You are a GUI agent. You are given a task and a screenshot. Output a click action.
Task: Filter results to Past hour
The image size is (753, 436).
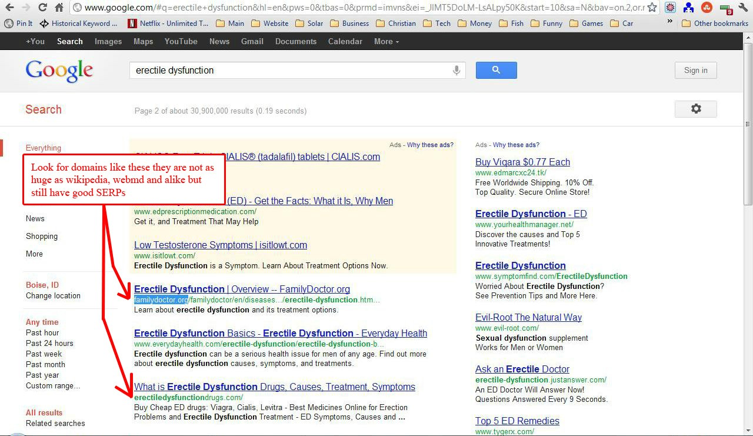42,332
